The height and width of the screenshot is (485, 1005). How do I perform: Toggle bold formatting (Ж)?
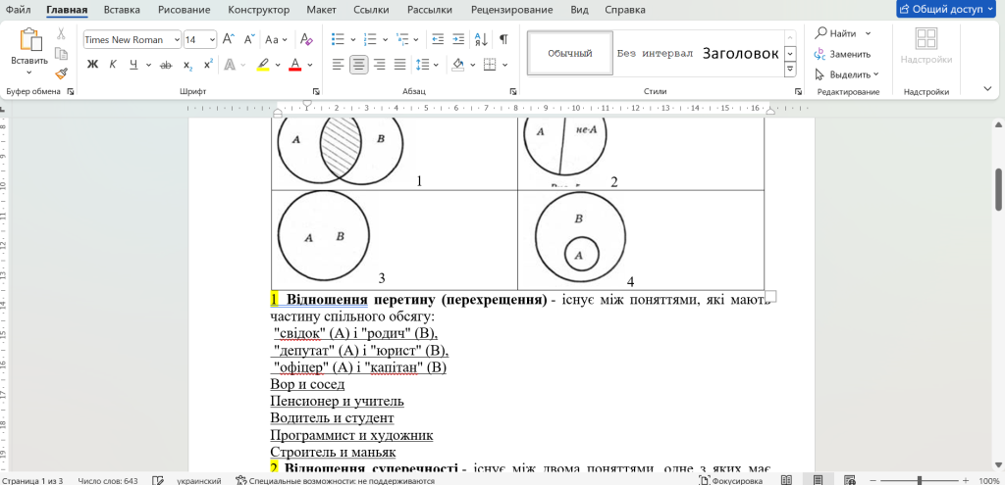[x=93, y=66]
